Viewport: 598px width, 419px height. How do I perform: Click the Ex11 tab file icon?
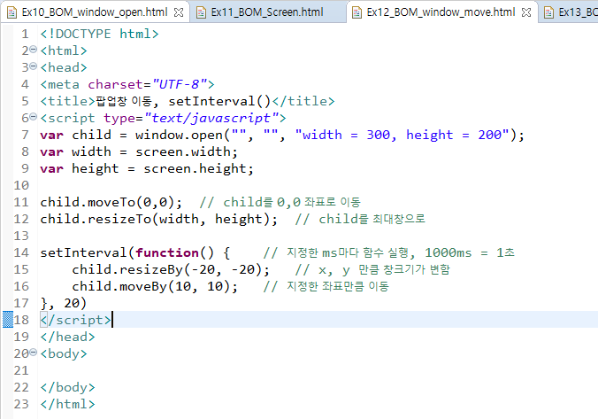click(201, 12)
